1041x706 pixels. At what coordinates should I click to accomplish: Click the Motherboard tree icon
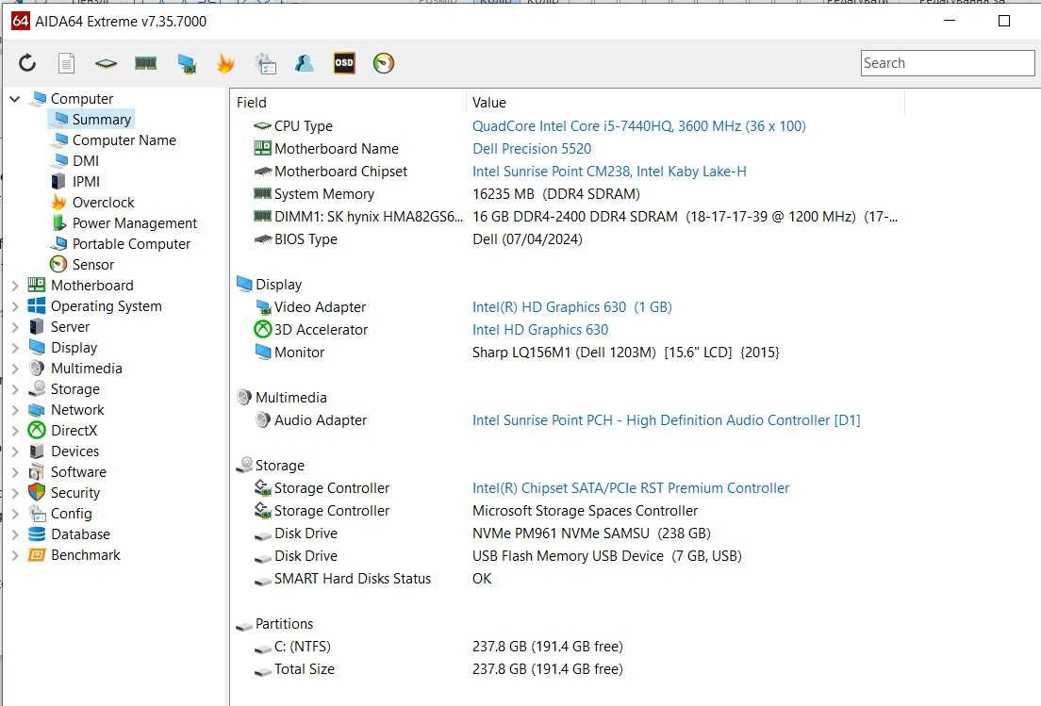(x=37, y=286)
